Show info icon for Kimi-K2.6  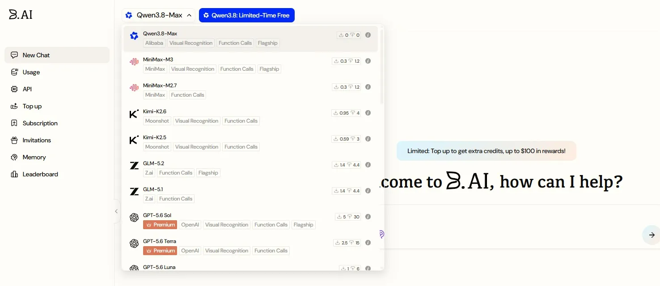point(368,113)
